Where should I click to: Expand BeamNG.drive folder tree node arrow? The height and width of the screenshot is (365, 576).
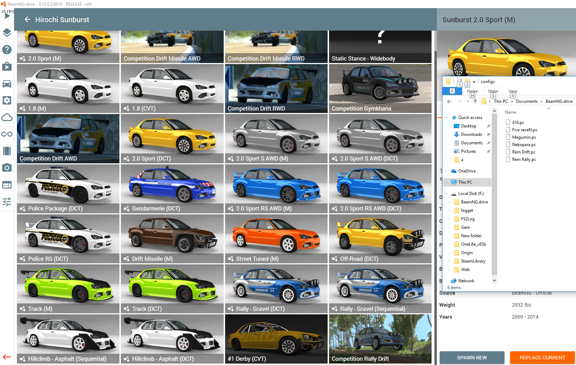click(x=449, y=202)
